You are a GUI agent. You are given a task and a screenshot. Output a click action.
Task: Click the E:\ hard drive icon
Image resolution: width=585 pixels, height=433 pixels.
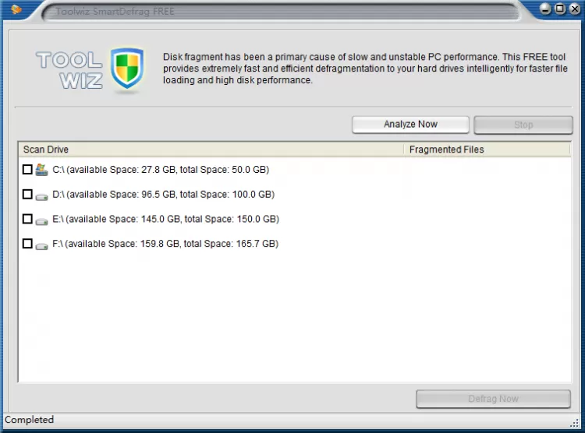[x=41, y=221]
